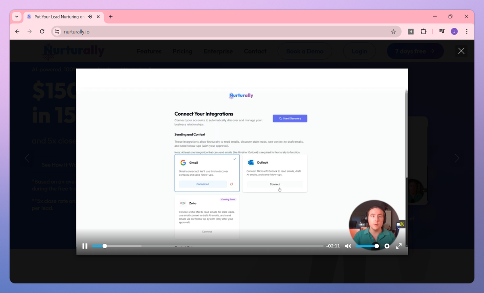Close the Put Your Lead Nurturing tab
The height and width of the screenshot is (293, 484).
point(98,17)
